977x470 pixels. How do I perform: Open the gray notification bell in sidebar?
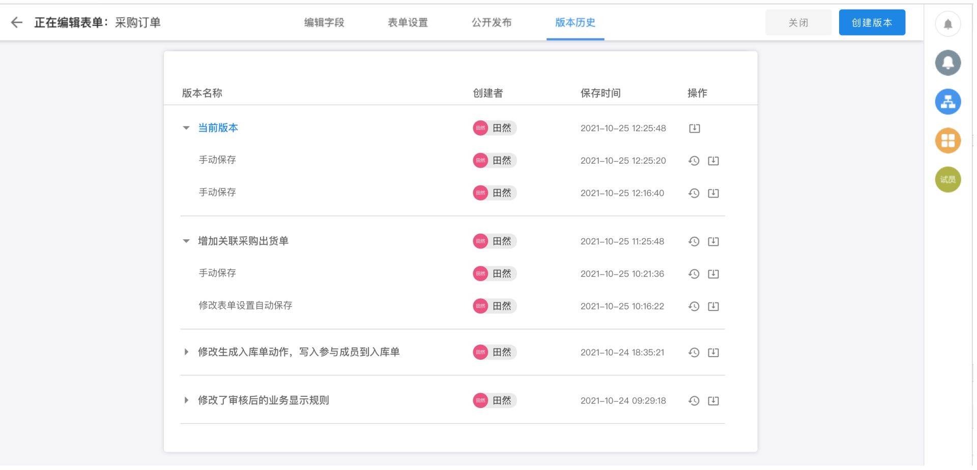point(947,63)
